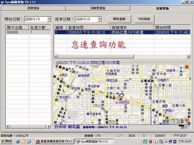This screenshot has height=145, width=194.
Task: Select the highlighted record row number 1
Action: [x=122, y=32]
